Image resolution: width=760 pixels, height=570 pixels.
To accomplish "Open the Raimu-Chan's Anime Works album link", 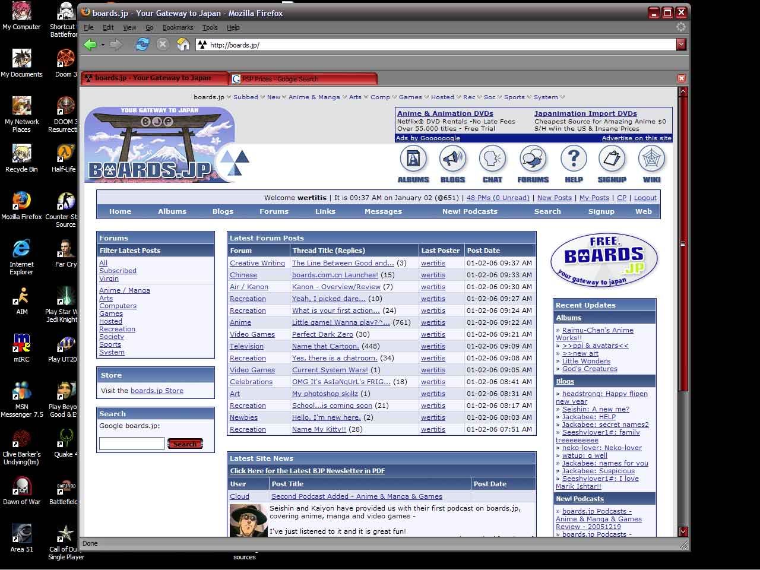I will (594, 334).
